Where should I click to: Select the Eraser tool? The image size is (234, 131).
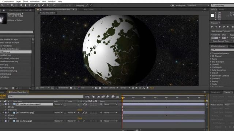click(x=43, y=5)
